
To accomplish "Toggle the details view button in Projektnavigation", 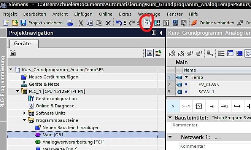I will click(x=149, y=53).
